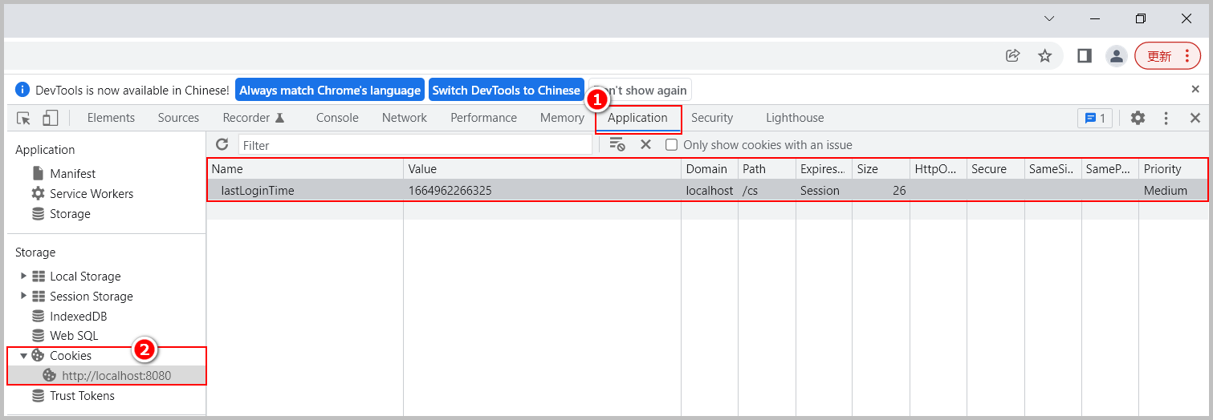The width and height of the screenshot is (1213, 420).
Task: Click cookie value 1664962266325
Action: 542,191
